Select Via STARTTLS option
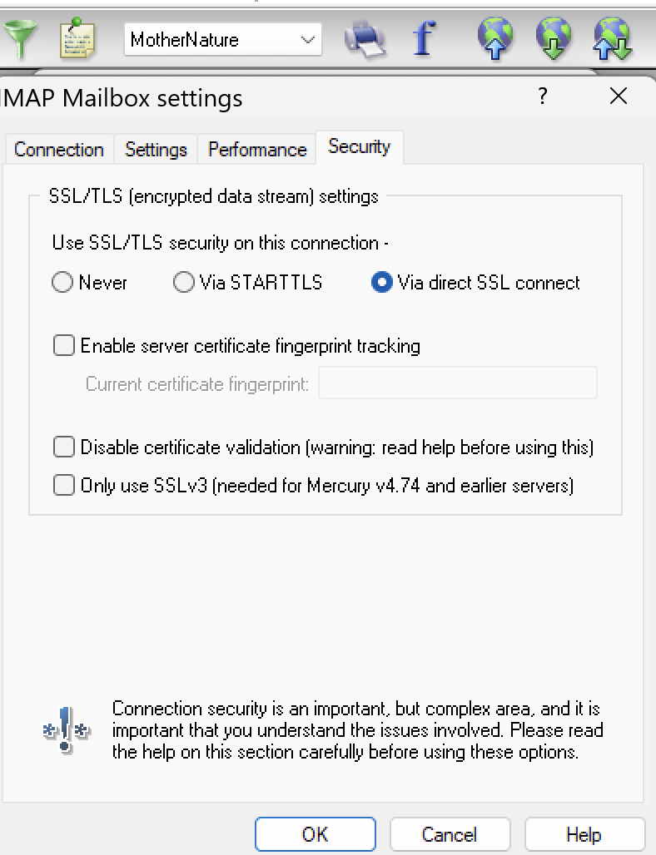The width and height of the screenshot is (656, 855). (184, 283)
